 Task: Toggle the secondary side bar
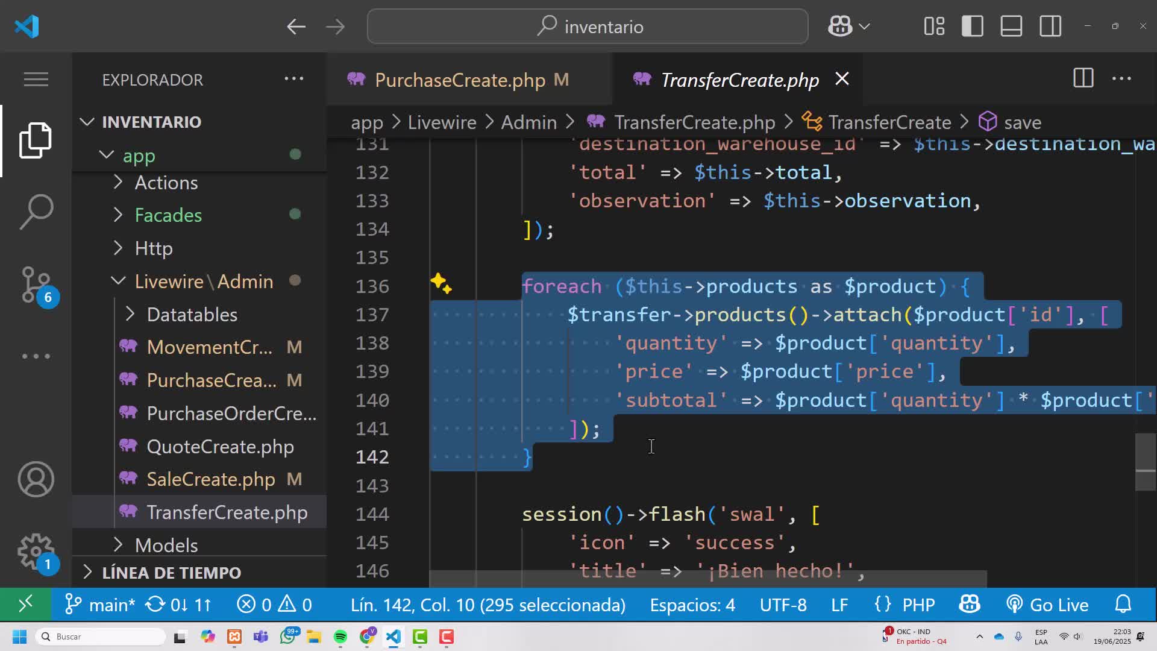click(x=1050, y=27)
